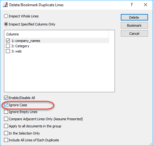Check the 3: web column
The width and height of the screenshot is (153, 146).
8,51
